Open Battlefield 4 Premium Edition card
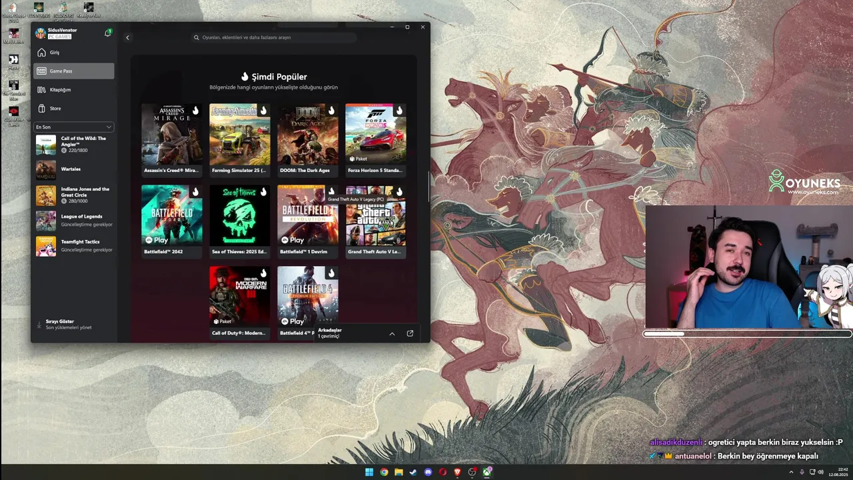 [x=308, y=302]
